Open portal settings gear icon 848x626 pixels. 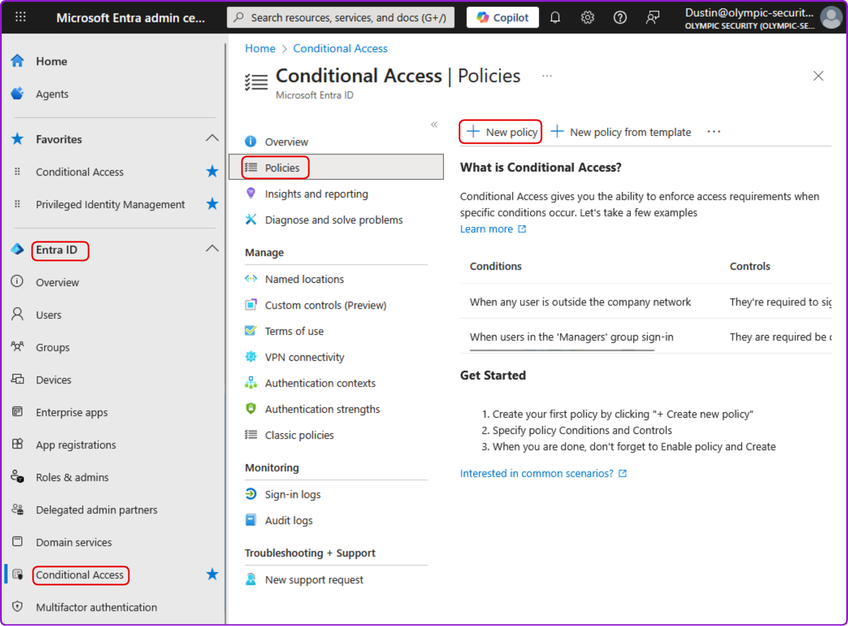[587, 18]
